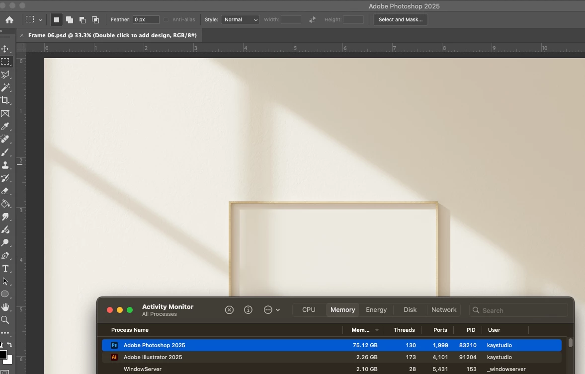The height and width of the screenshot is (374, 585).
Task: Select the Brush tool
Action: click(x=5, y=152)
